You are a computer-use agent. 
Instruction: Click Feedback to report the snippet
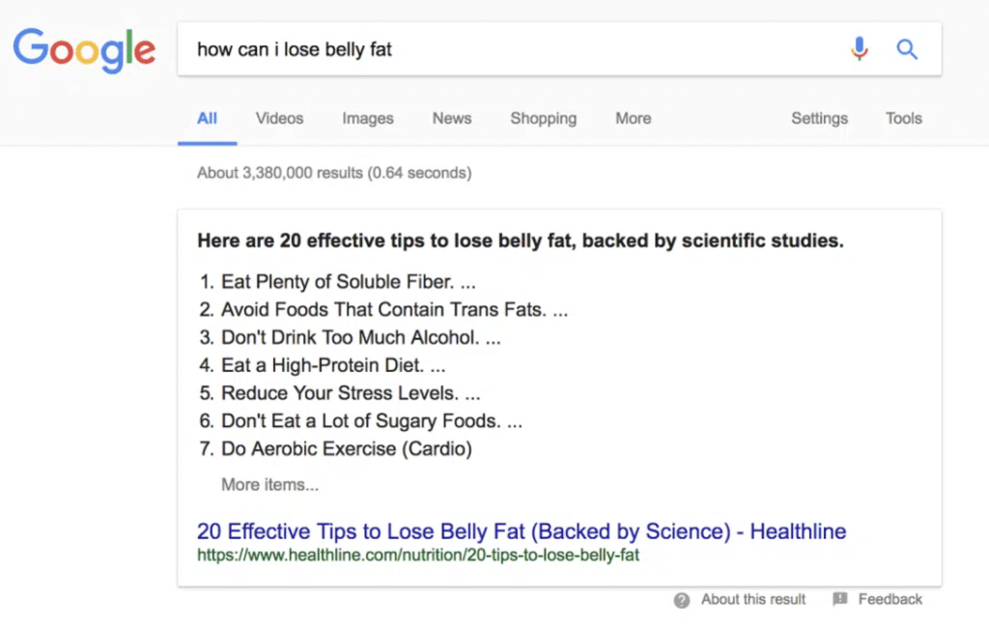[890, 599]
